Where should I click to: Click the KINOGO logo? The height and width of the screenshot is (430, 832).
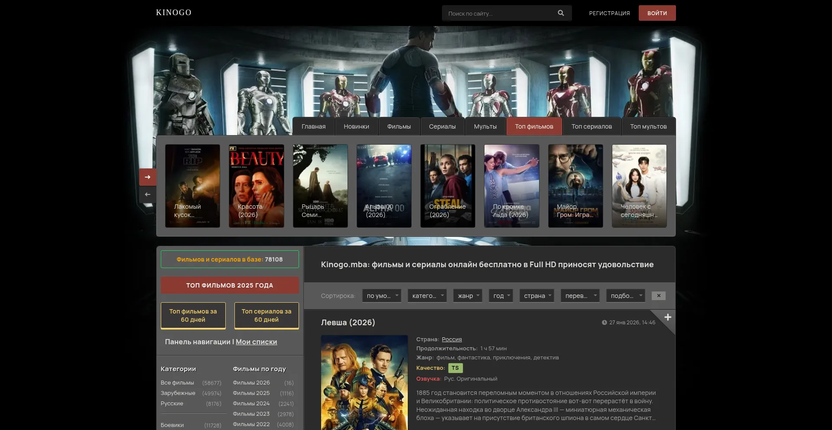pyautogui.click(x=174, y=13)
